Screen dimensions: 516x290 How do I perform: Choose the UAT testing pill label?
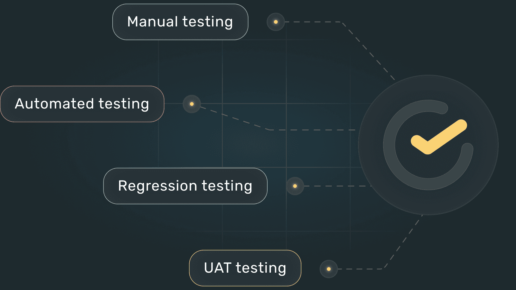[x=245, y=268]
